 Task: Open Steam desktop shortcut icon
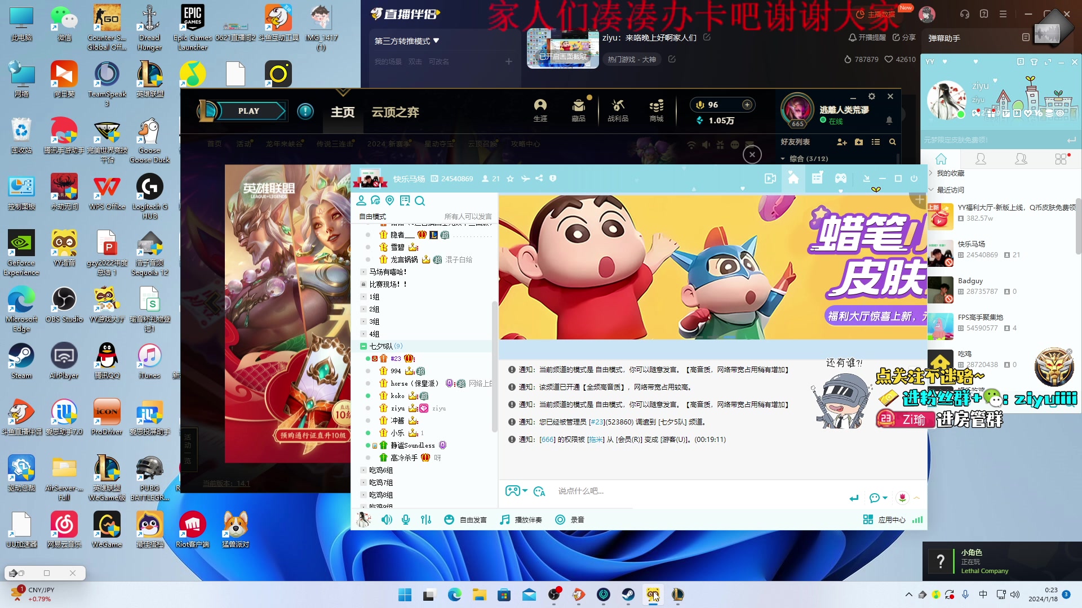21,360
